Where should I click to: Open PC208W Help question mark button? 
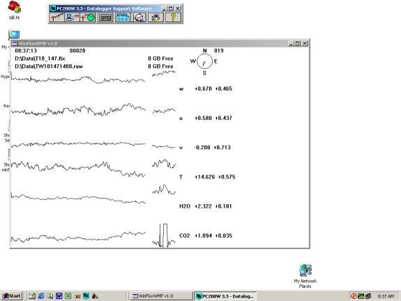(173, 17)
